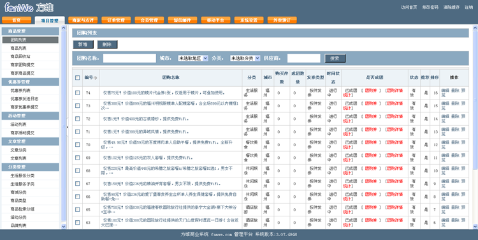Click the 修改密码 link
478x240 pixels.
430,7
